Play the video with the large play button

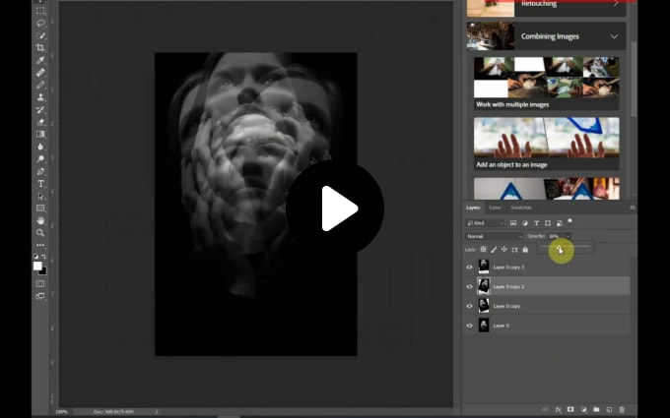coord(335,209)
